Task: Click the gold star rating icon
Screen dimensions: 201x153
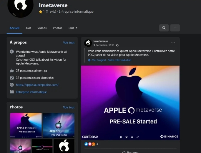Action: pos(41,12)
